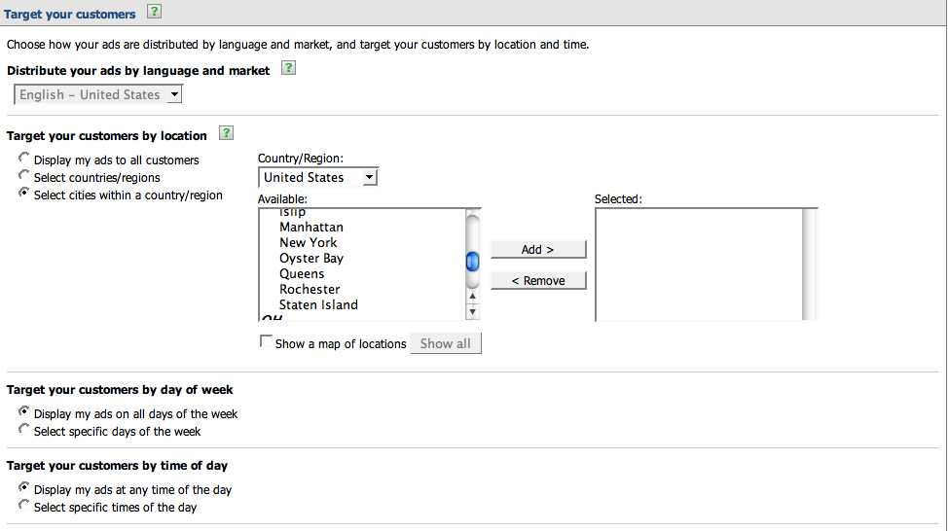Screen dimensions: 948x531
Task: Select Display my ads to all customers
Action: pos(24,159)
